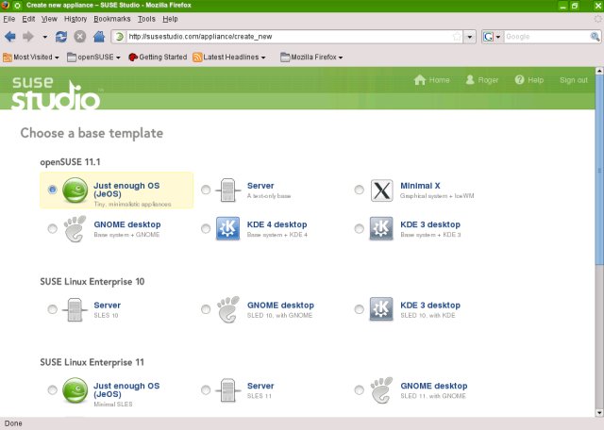This screenshot has width=604, height=430.
Task: Click the Help link in SUSE Studio header
Action: (529, 80)
